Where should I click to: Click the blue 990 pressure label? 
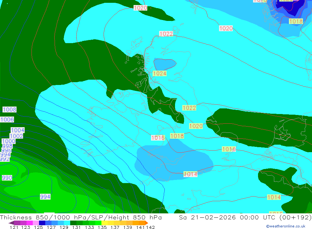pyautogui.click(x=7, y=177)
